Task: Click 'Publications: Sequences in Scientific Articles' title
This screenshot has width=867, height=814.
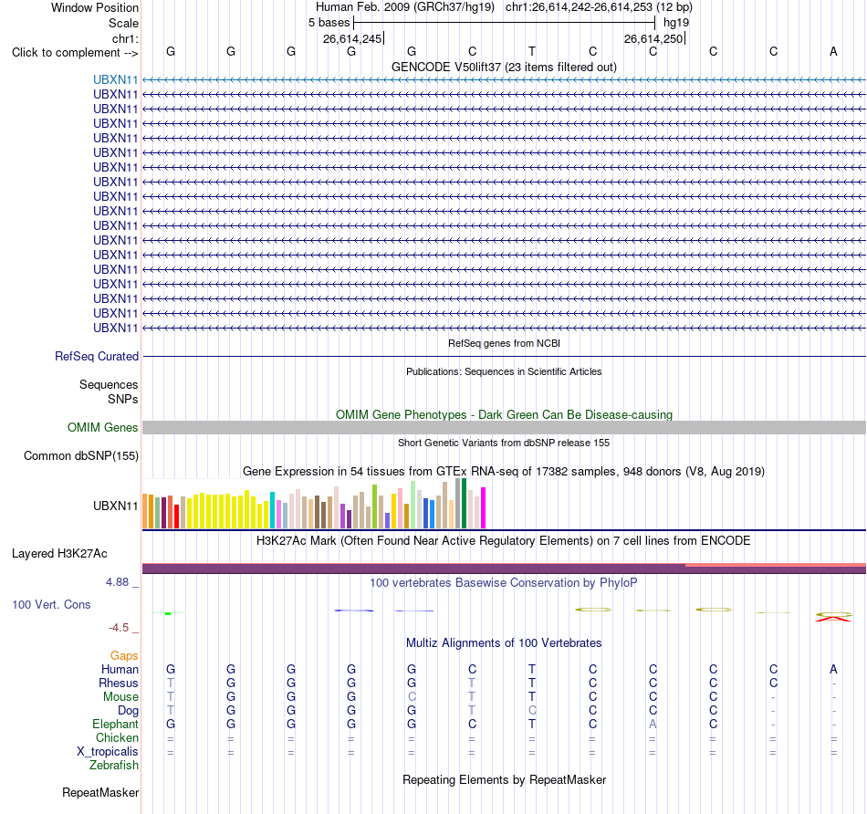Action: (x=504, y=371)
